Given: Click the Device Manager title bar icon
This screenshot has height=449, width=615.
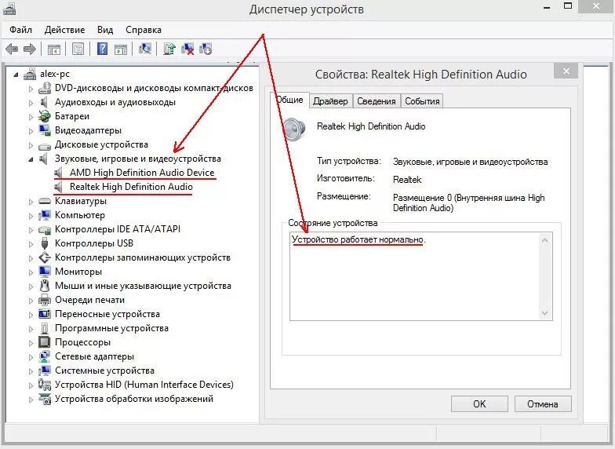Looking at the screenshot, I should click(9, 8).
